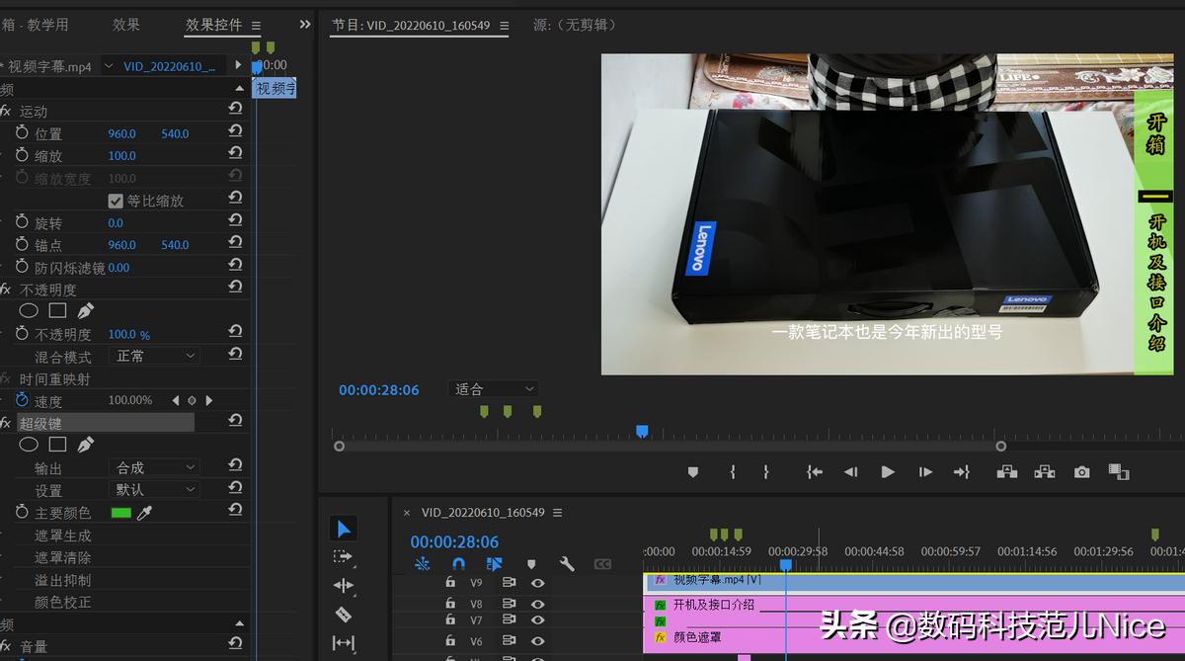
Task: Reset the 运动 effect with its reset arrow
Action: pyautogui.click(x=234, y=111)
